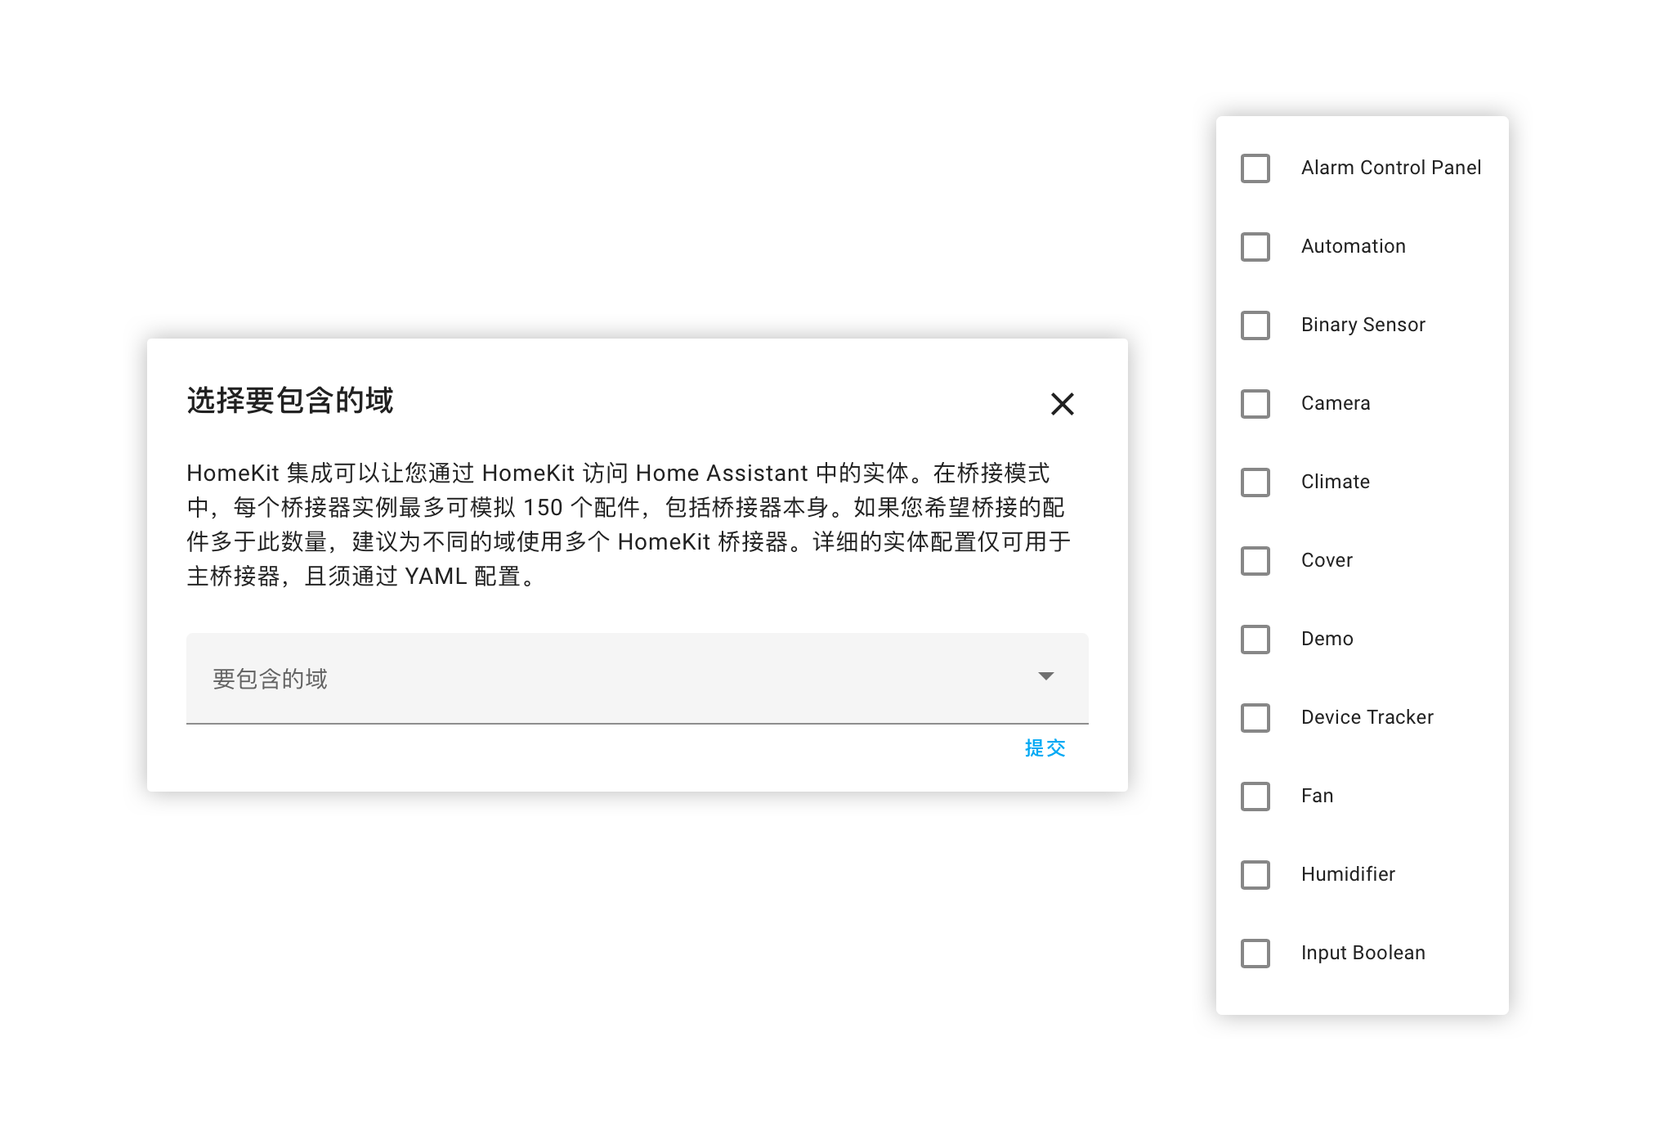Click inside the 要包含的域 input field
This screenshot has width=1656, height=1131.
[x=635, y=678]
